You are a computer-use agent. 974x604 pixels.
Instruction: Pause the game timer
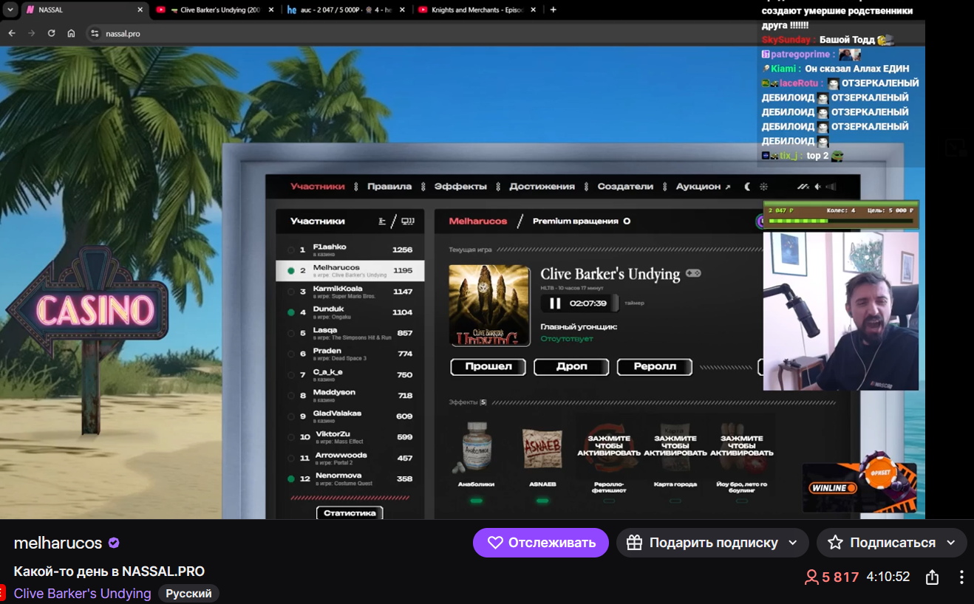[555, 303]
